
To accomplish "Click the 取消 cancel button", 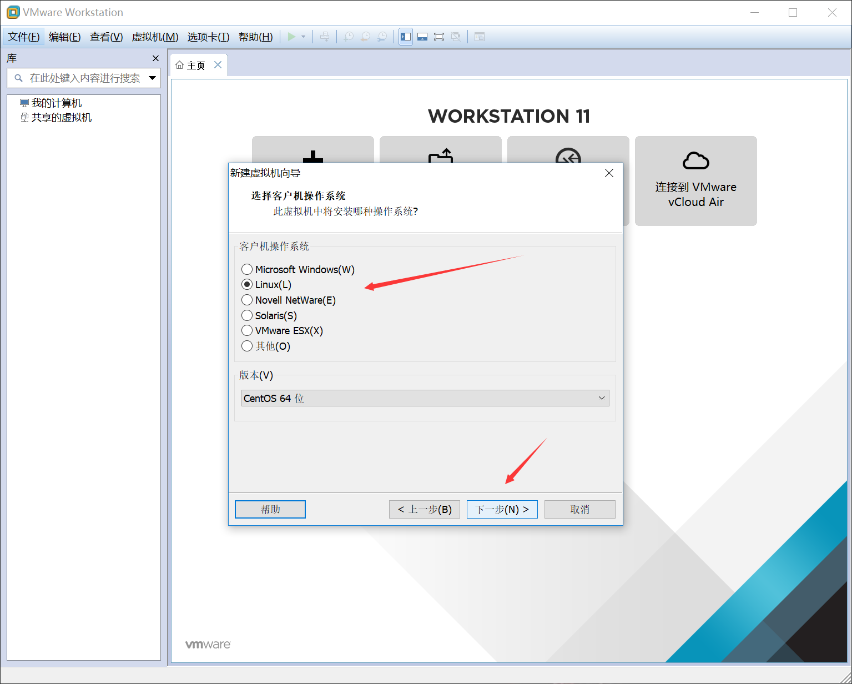I will 580,509.
